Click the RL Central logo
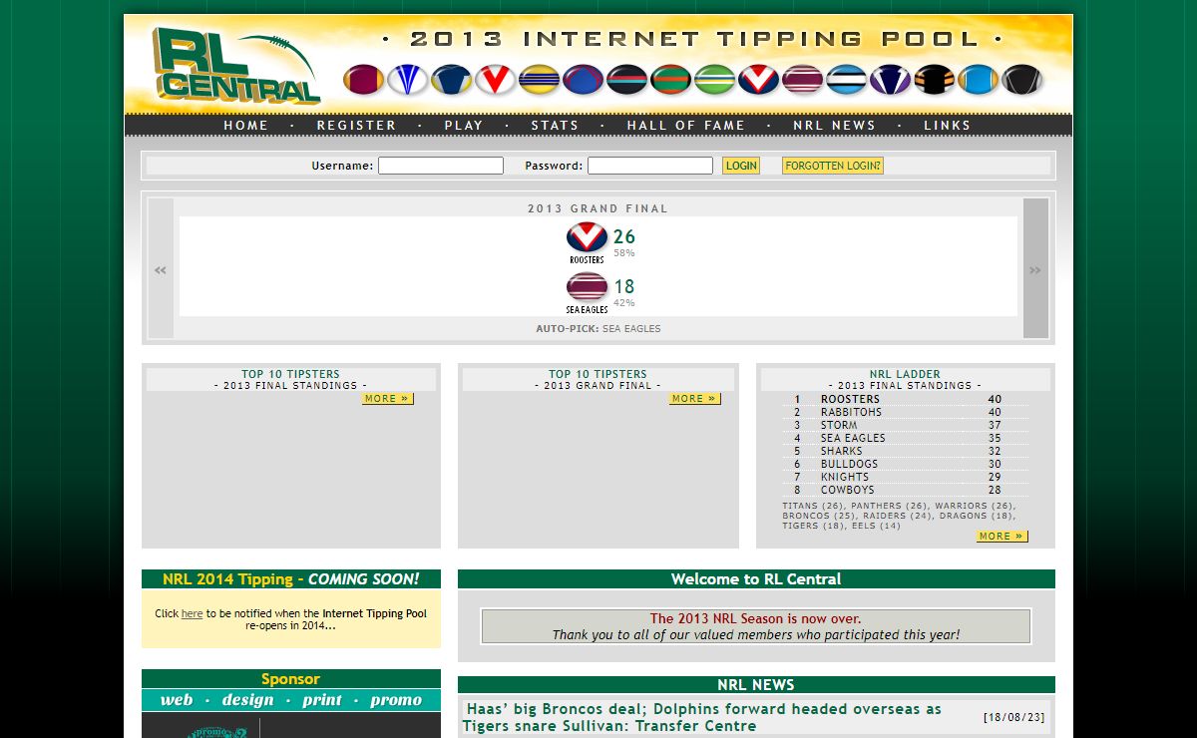 point(236,64)
